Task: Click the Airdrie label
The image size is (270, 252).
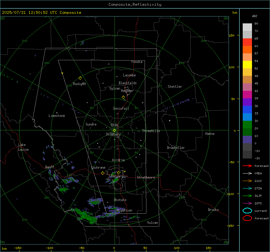Action: click(x=118, y=160)
